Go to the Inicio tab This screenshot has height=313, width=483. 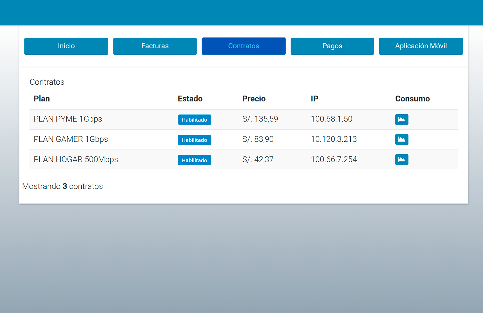pyautogui.click(x=66, y=46)
